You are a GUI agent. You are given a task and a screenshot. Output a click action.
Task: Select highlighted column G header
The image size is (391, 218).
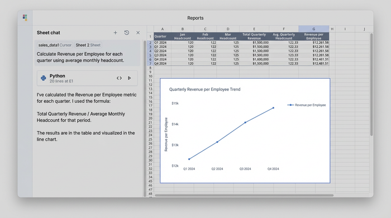point(314,29)
